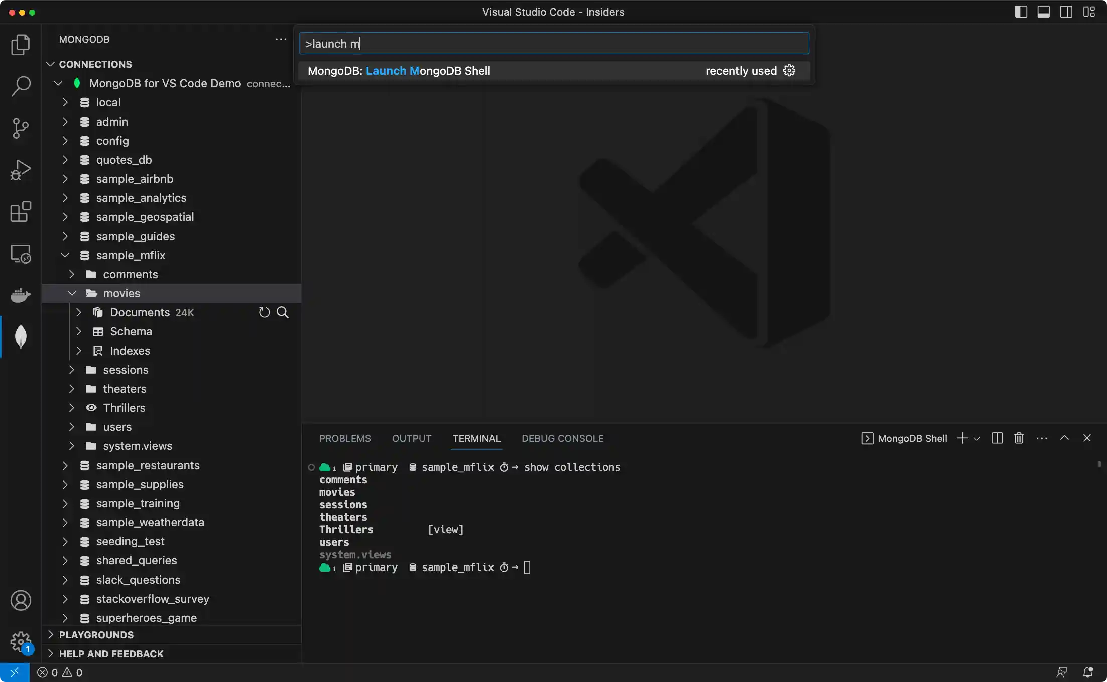Open the MongoDB view in the activity bar
1107x682 pixels.
[21, 336]
